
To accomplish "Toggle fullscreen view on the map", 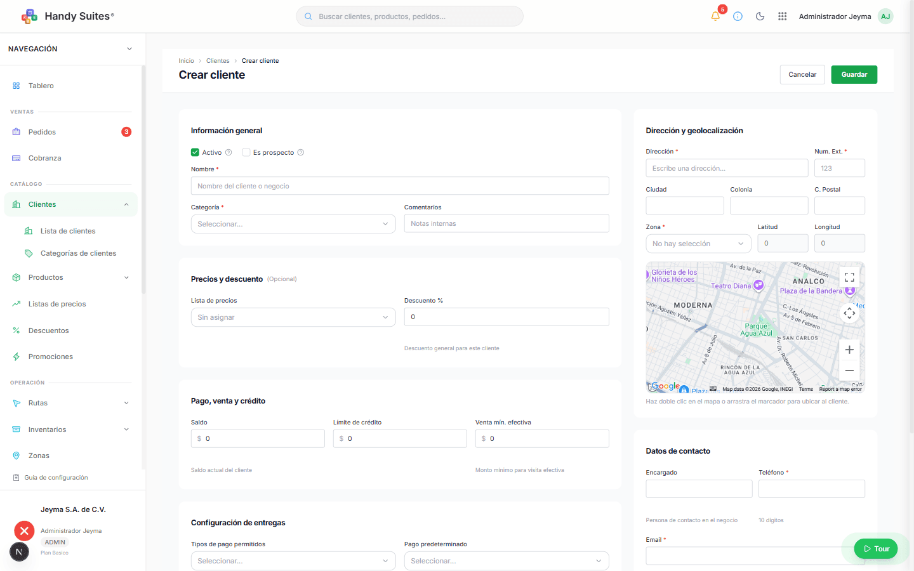I will pos(849,277).
